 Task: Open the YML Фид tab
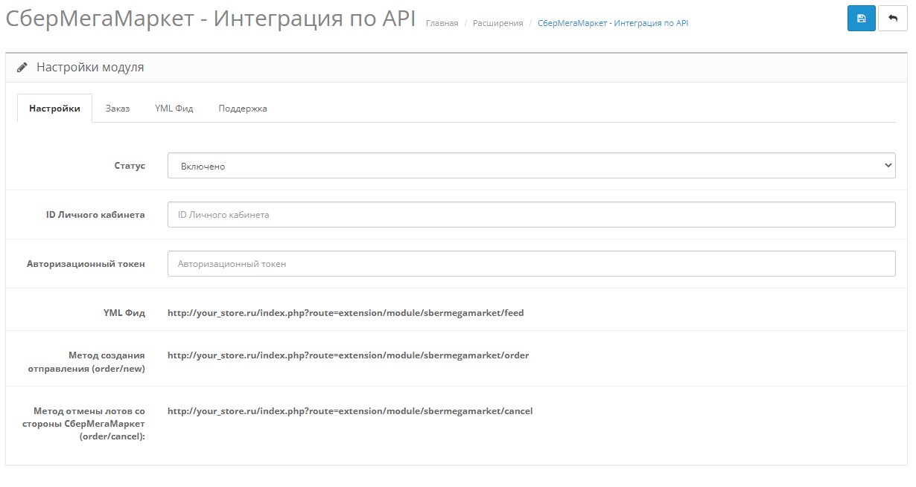click(174, 109)
